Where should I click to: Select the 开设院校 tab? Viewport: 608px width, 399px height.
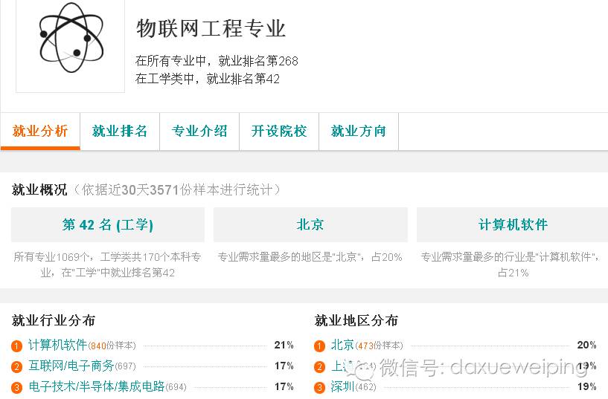[x=279, y=132]
